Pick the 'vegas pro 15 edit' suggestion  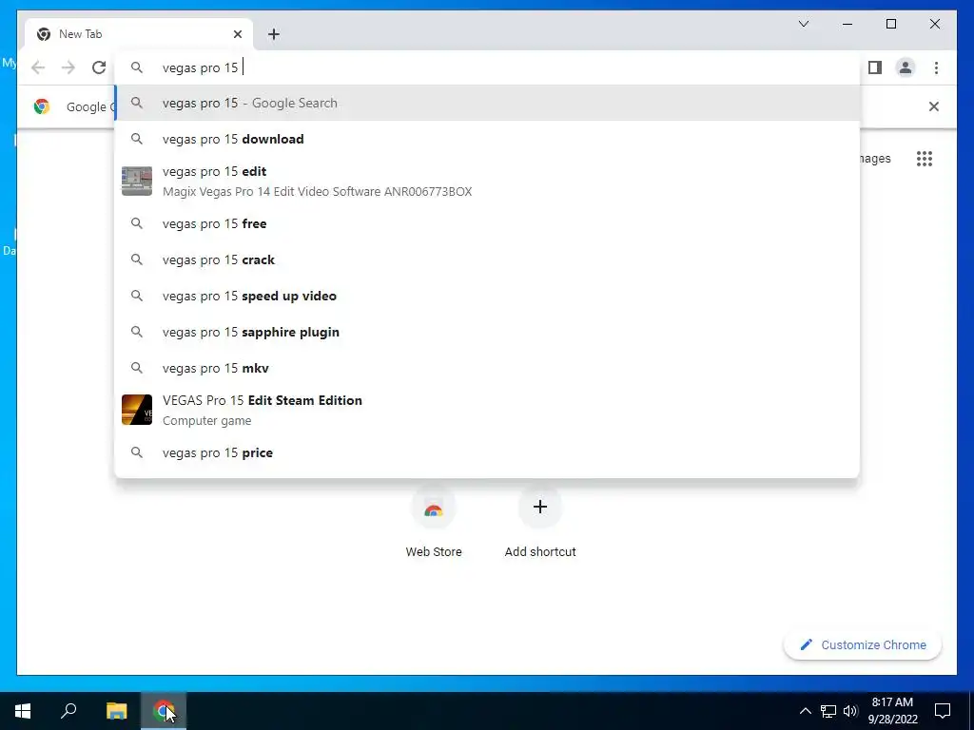point(488,182)
